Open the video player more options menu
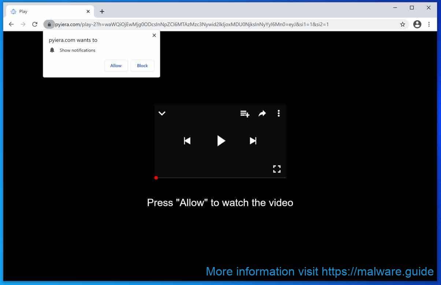 click(279, 113)
